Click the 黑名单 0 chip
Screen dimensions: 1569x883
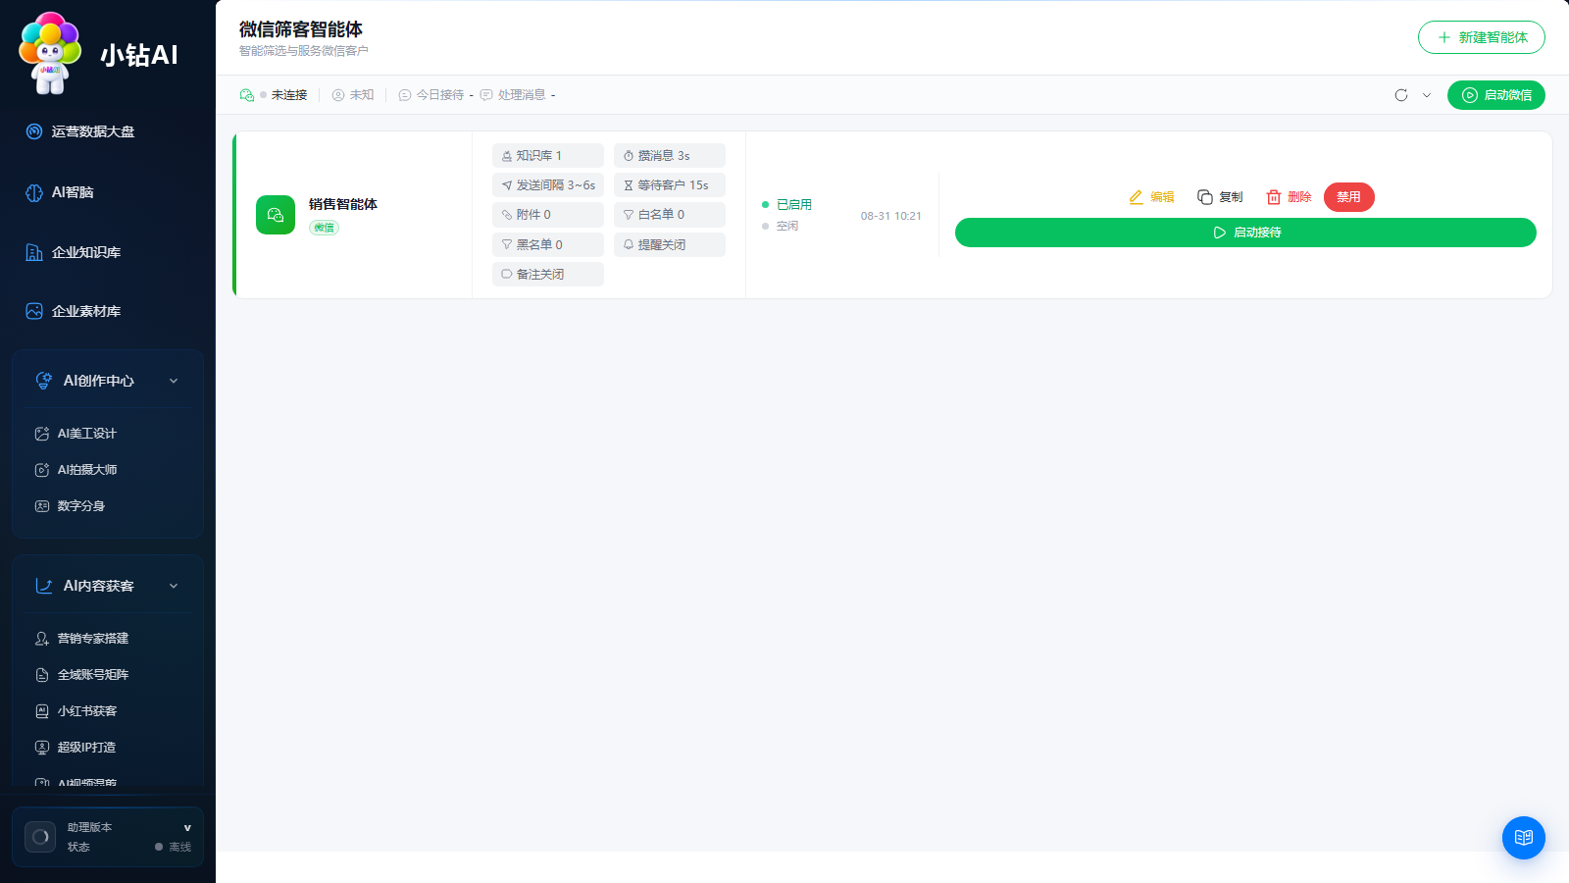tap(548, 244)
